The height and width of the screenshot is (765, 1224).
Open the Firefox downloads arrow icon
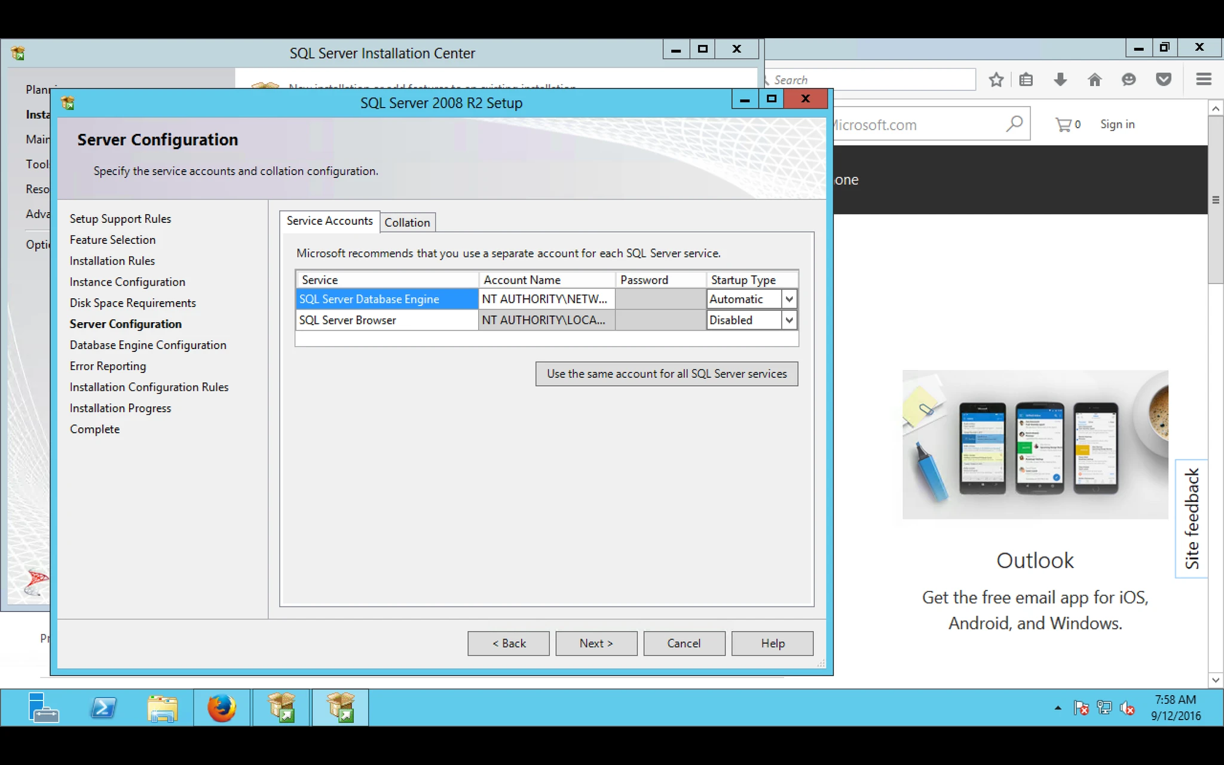tap(1060, 79)
